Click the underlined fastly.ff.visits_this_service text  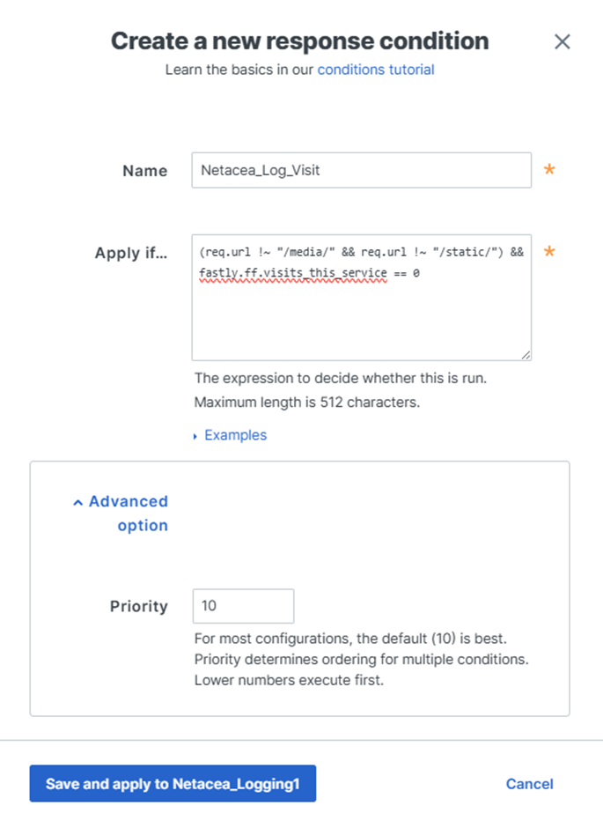tap(293, 273)
